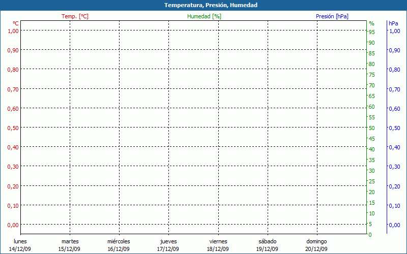Click the blue hPa unit label

coord(393,23)
